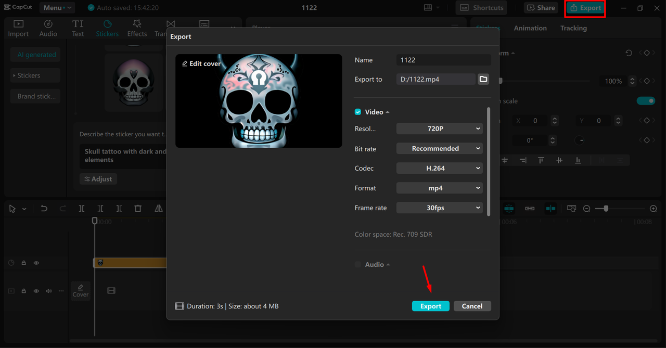Enable the Audio export checkbox
The height and width of the screenshot is (348, 666).
point(358,264)
